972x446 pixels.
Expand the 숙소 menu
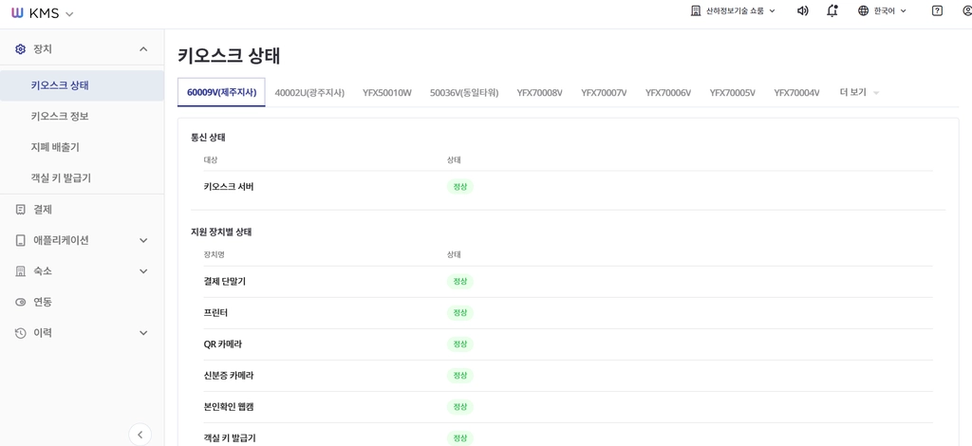point(143,271)
